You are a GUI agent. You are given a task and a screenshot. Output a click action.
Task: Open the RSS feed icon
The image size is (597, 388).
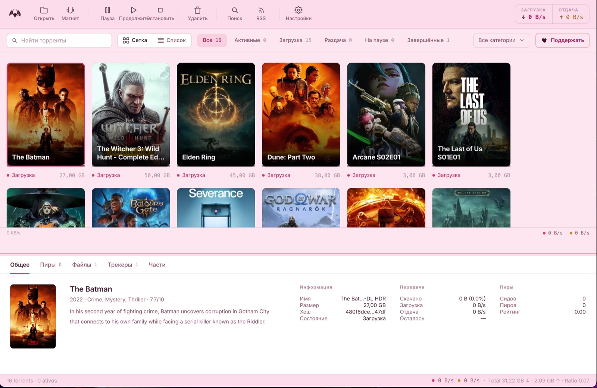(261, 10)
